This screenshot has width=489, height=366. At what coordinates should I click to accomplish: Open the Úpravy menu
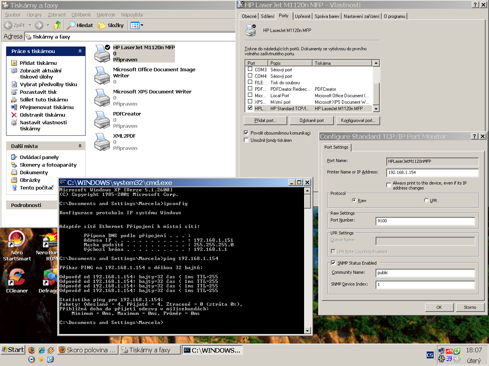[34, 14]
